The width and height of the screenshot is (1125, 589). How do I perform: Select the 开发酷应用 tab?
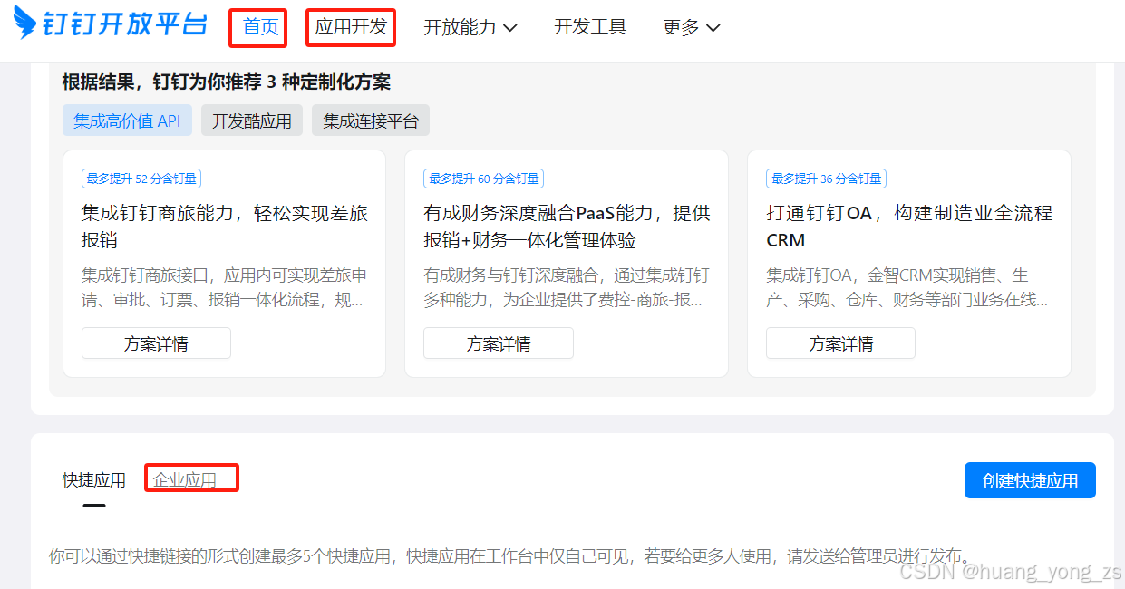coord(252,121)
